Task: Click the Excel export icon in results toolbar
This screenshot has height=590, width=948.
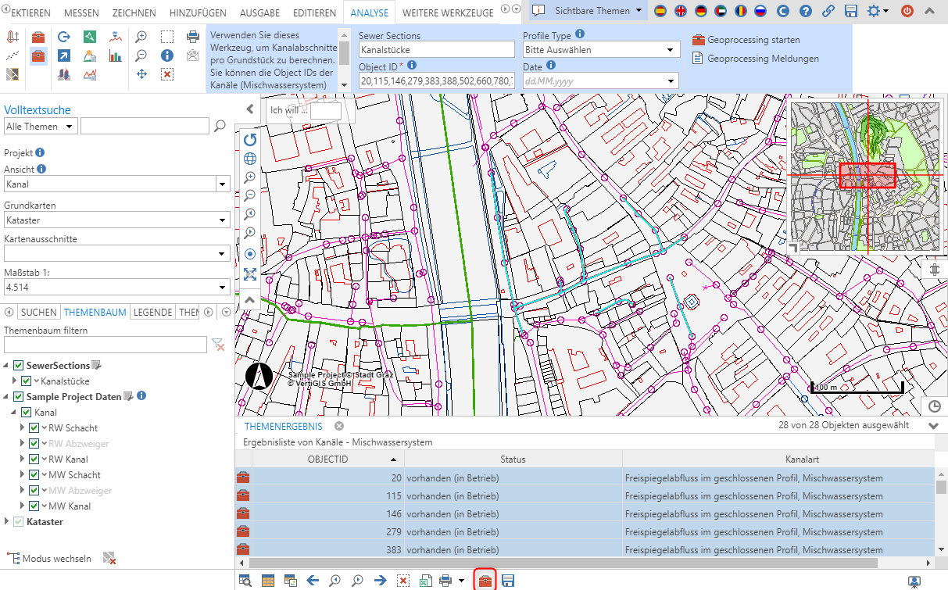Action: point(424,581)
